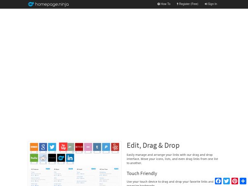Click the Reddit alien tile in the preview
The width and height of the screenshot is (248, 186).
point(43,158)
